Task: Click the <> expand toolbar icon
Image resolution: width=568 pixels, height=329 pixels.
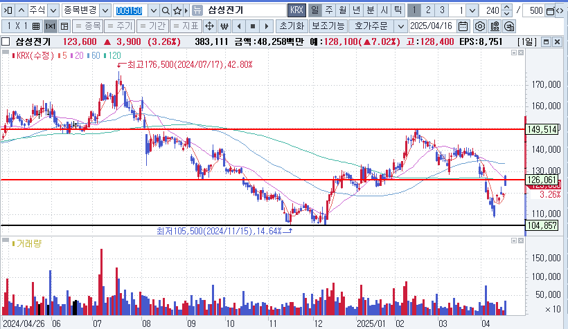Action: coord(560,11)
